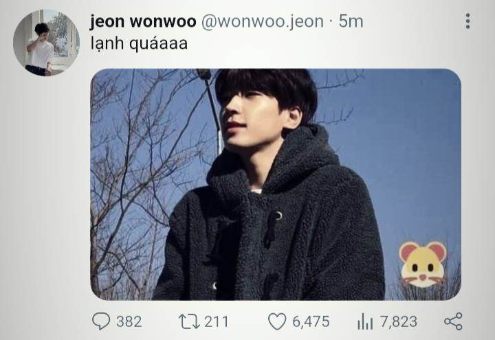This screenshot has width=495, height=340.
Task: Open the three-dot more options menu
Action: [468, 21]
